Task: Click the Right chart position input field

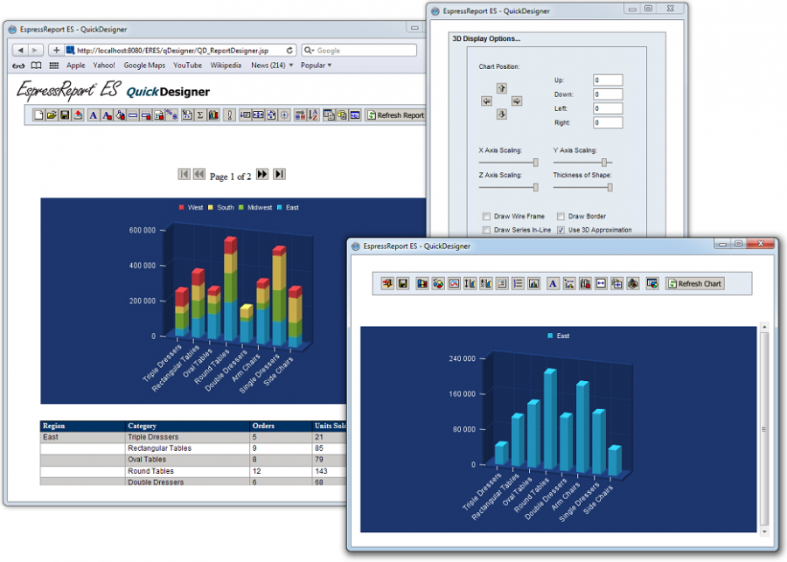Action: point(608,122)
